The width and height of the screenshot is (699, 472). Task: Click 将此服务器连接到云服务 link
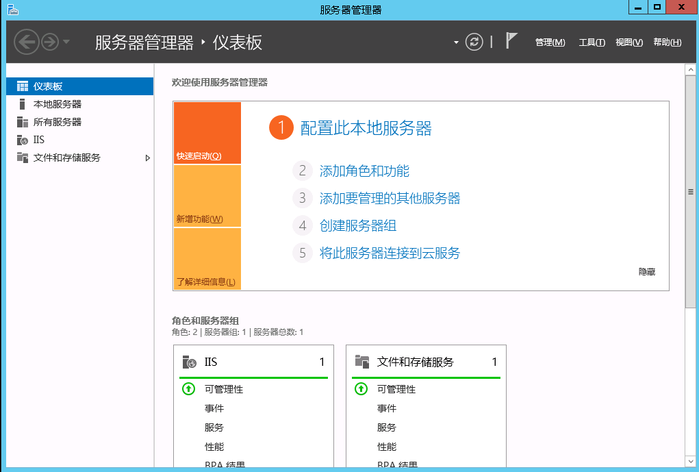[x=390, y=253]
